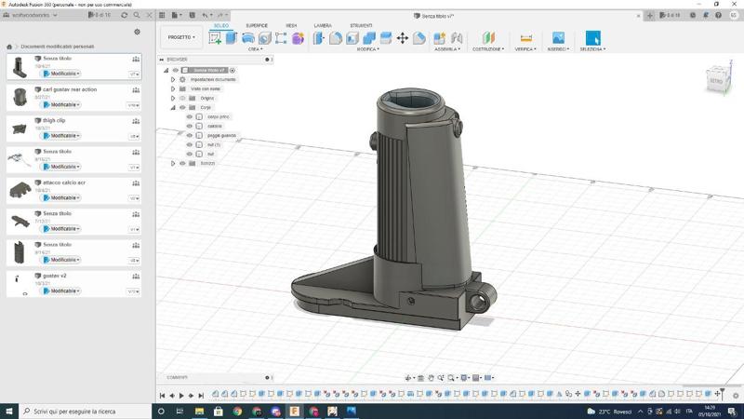This screenshot has height=419, width=744.
Task: Activate the Select tool under SELEZIONA
Action: (x=592, y=38)
